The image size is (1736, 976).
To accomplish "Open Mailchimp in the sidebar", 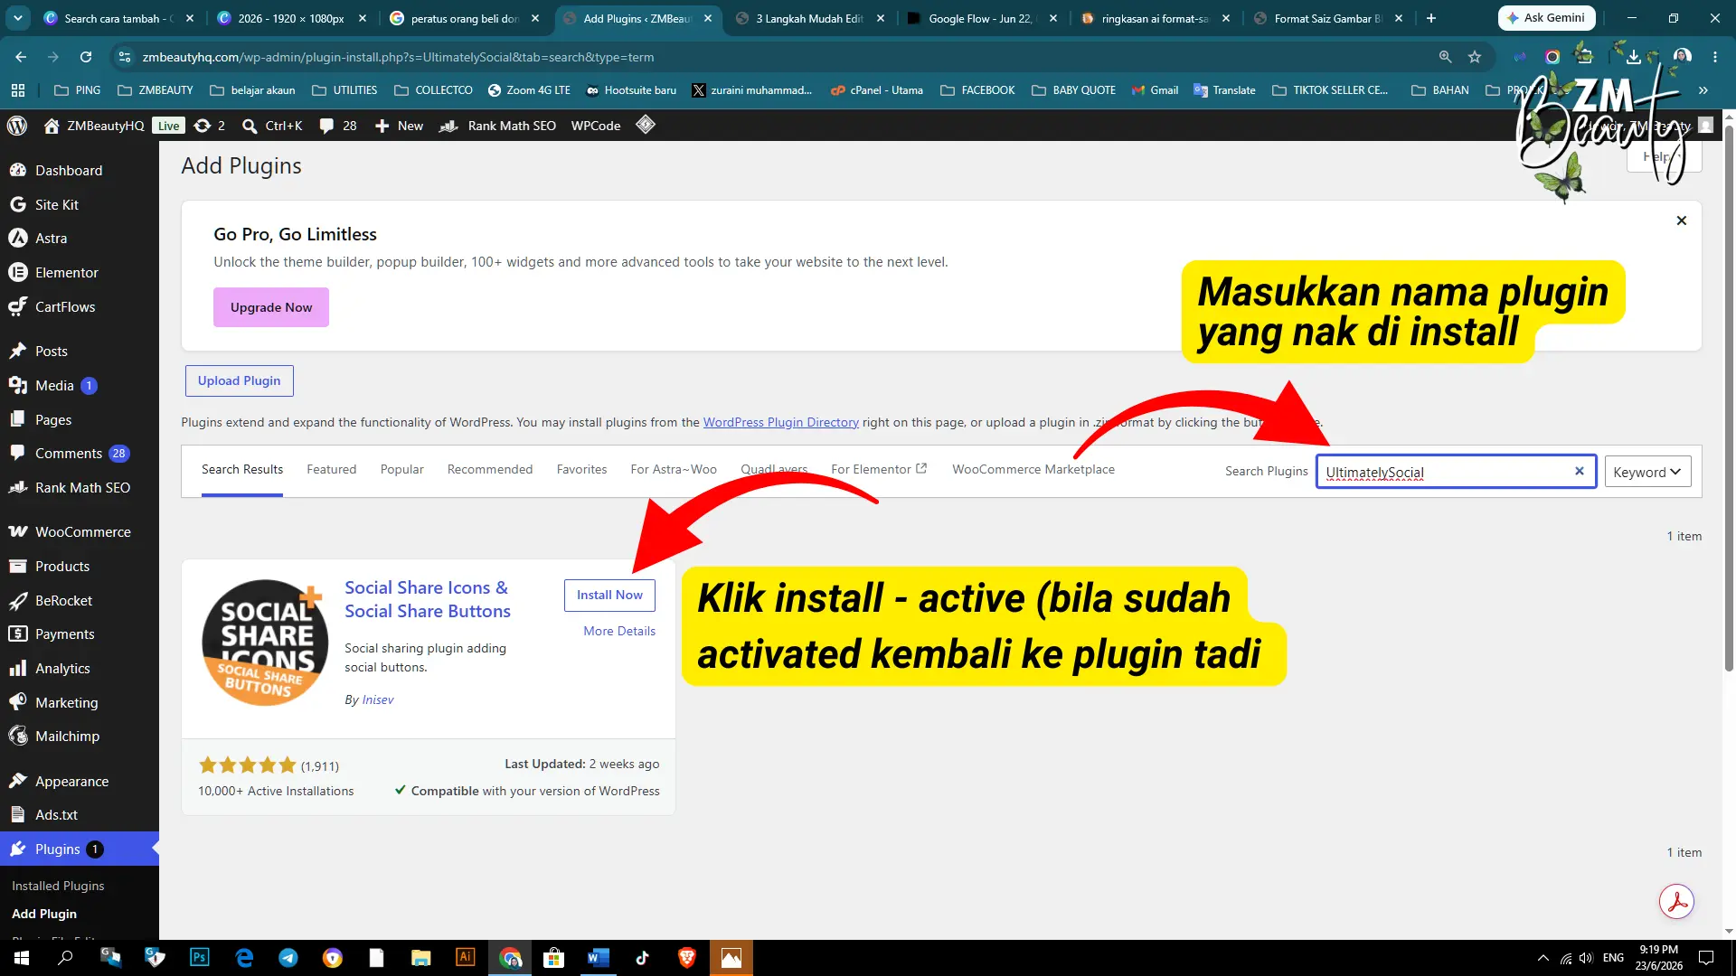I will click(67, 736).
